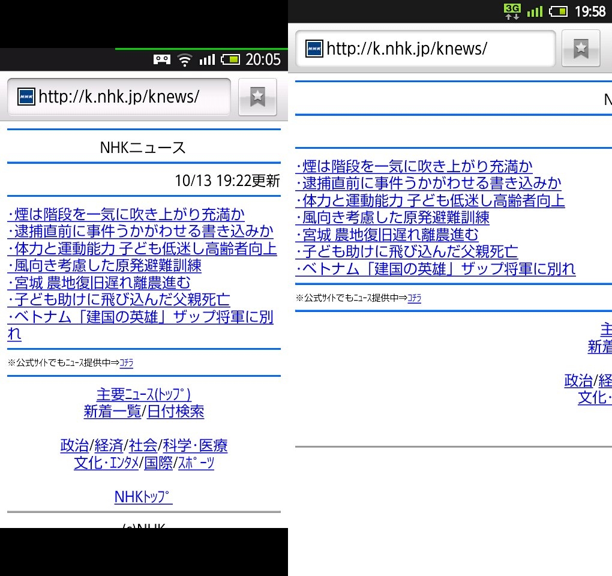Tap notification icon left of Wi-Fi symbol

pyautogui.click(x=162, y=60)
